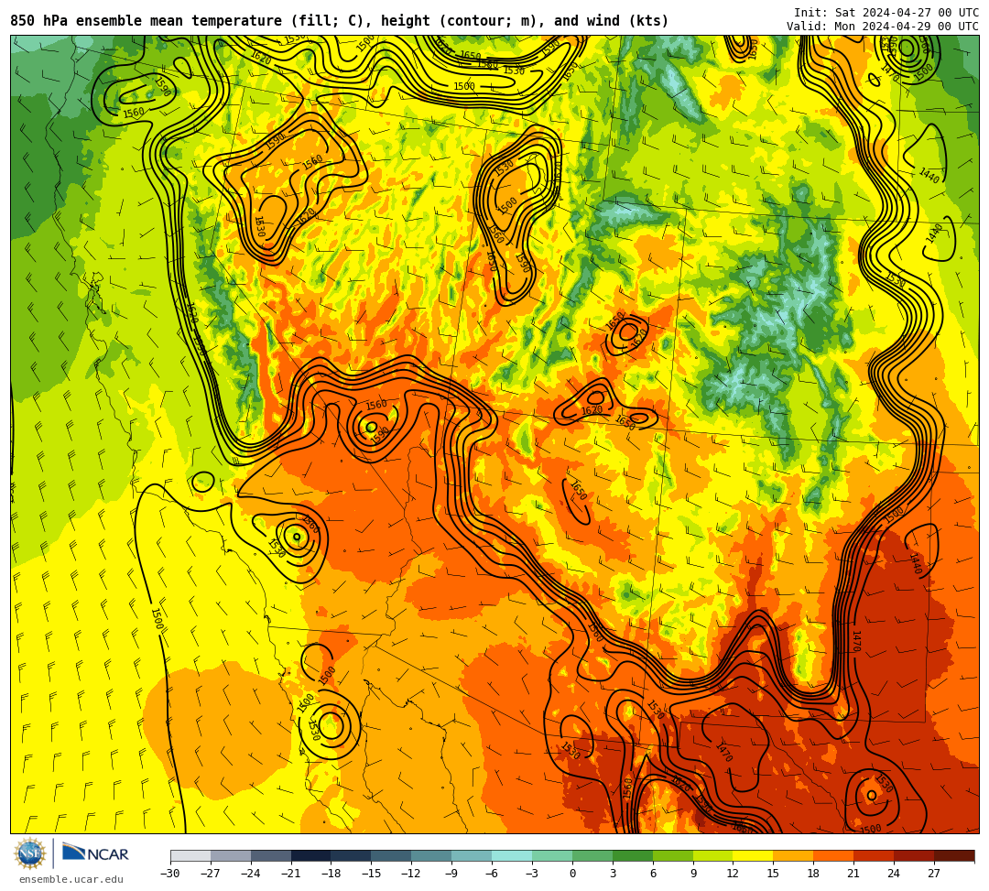
Task: Click the 6 colorbar tick label
Action: tap(653, 874)
